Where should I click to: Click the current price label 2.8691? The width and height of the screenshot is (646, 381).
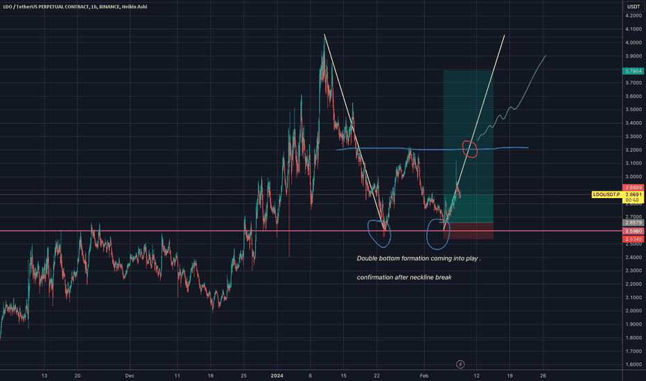[634, 195]
